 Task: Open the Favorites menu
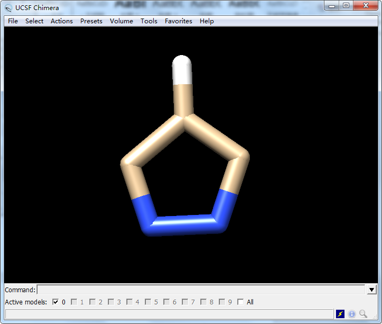179,21
